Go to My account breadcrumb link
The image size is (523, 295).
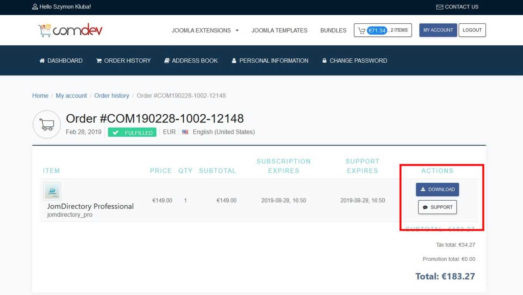(71, 96)
